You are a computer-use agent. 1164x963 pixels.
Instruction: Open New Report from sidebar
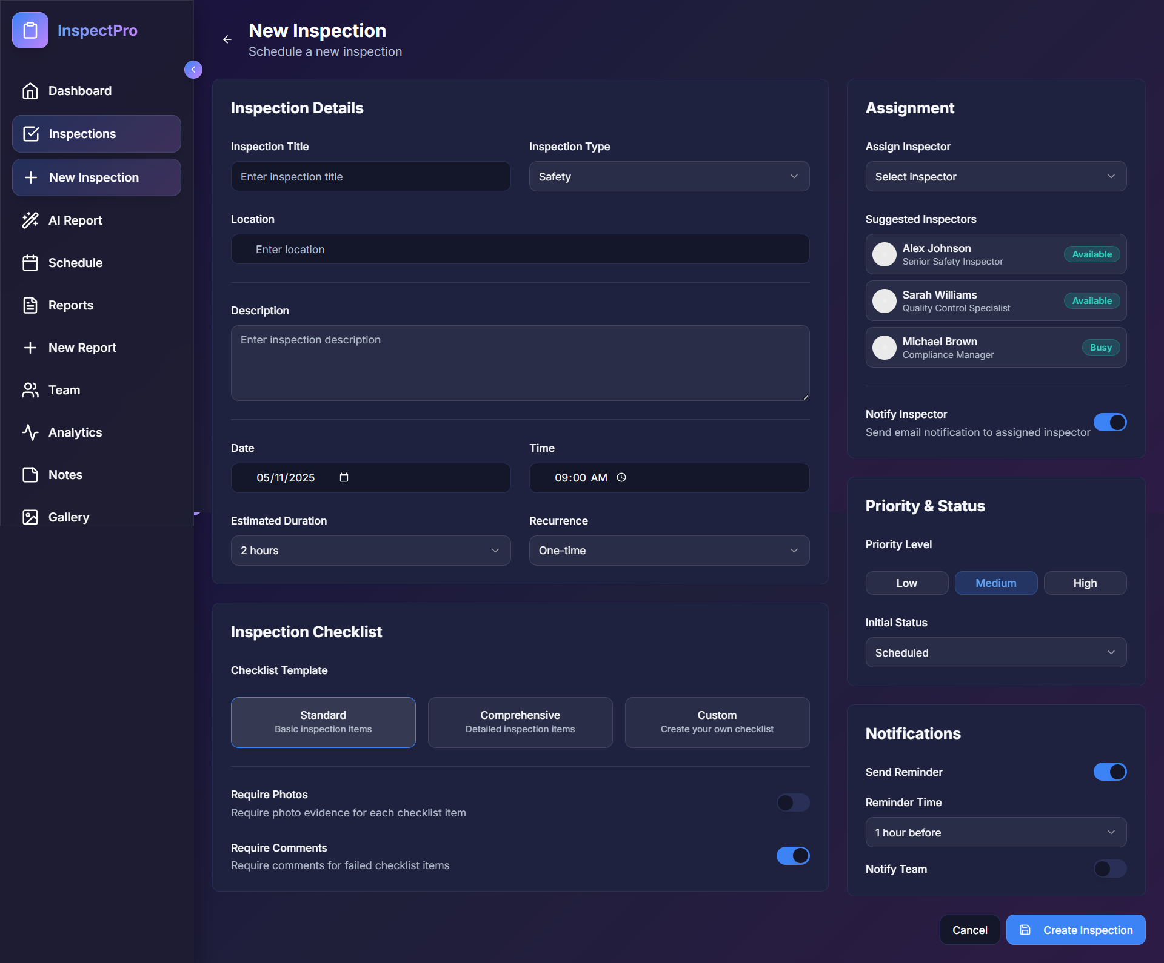tap(96, 348)
